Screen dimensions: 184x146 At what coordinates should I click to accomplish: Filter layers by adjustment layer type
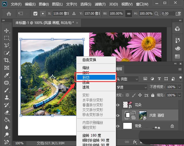(152, 79)
